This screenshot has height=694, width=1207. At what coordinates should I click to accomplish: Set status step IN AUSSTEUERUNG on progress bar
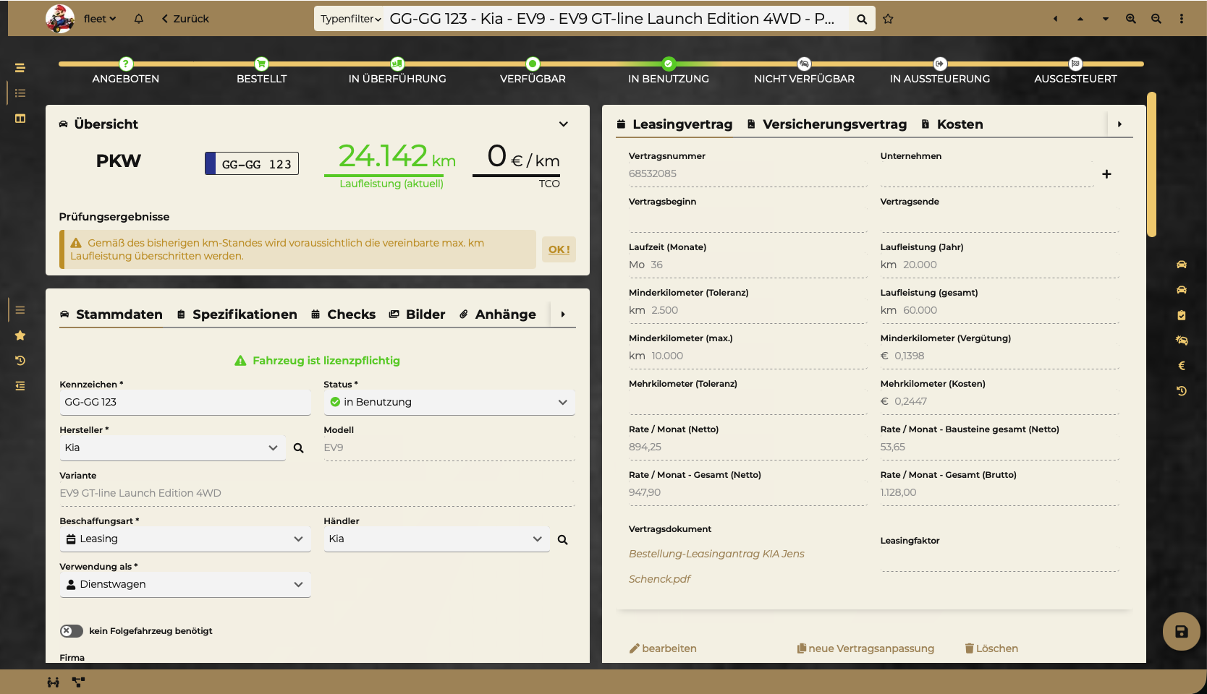pyautogui.click(x=940, y=71)
